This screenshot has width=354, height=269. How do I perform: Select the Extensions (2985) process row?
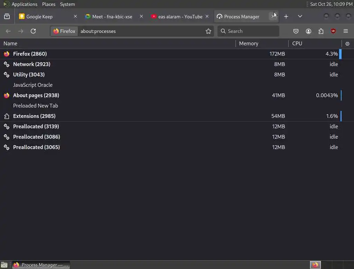point(177,116)
